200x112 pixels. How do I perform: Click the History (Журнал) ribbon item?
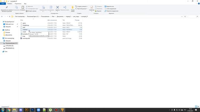pos(98,11)
